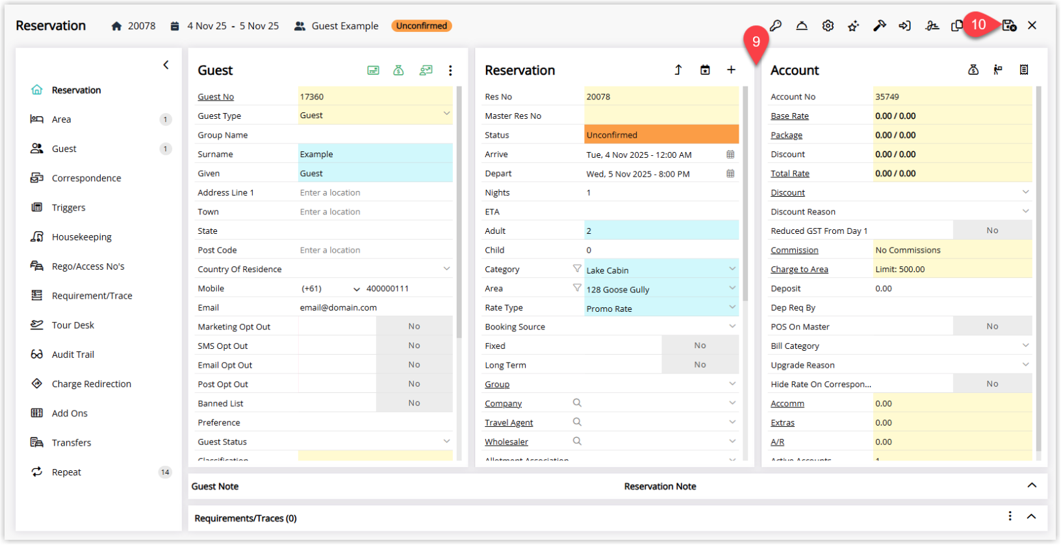Click the key icon in top toolbar

[776, 26]
